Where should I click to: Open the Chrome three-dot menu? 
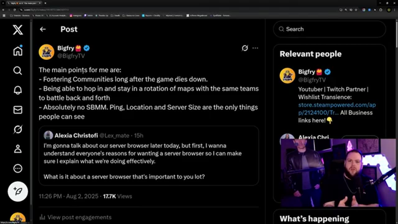[x=394, y=10]
